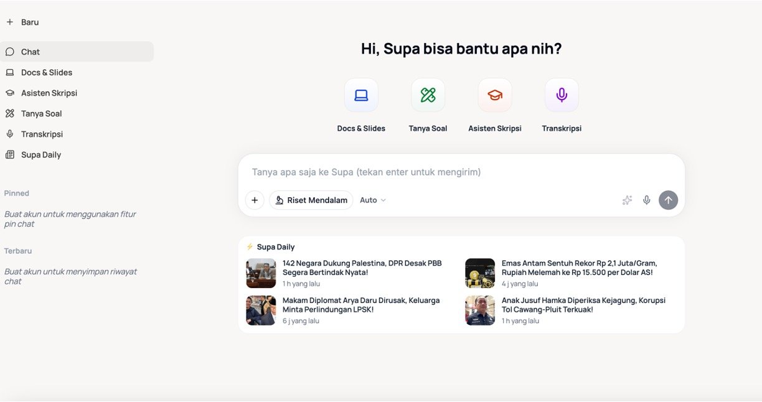This screenshot has width=762, height=402.
Task: Click the plus icon next to Baru
Action: (x=9, y=22)
